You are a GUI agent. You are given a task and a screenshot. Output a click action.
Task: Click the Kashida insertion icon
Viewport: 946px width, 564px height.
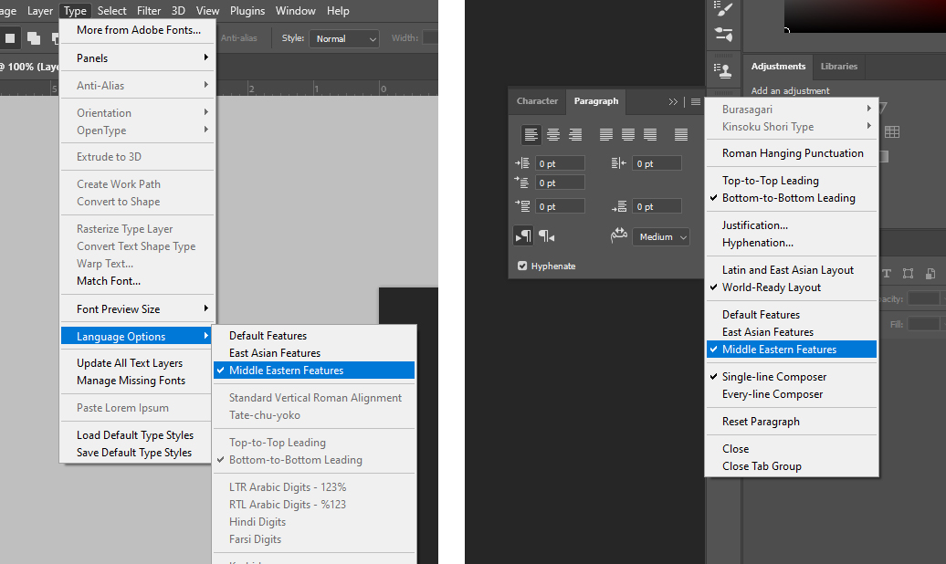pos(618,235)
